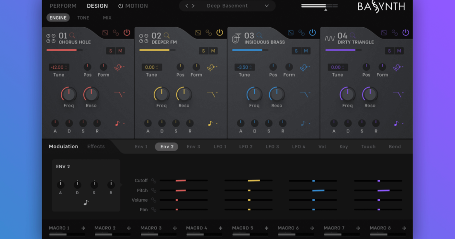Open sound browser magnifier for Insiduous Brass
This screenshot has height=239, width=455.
pos(259,35)
